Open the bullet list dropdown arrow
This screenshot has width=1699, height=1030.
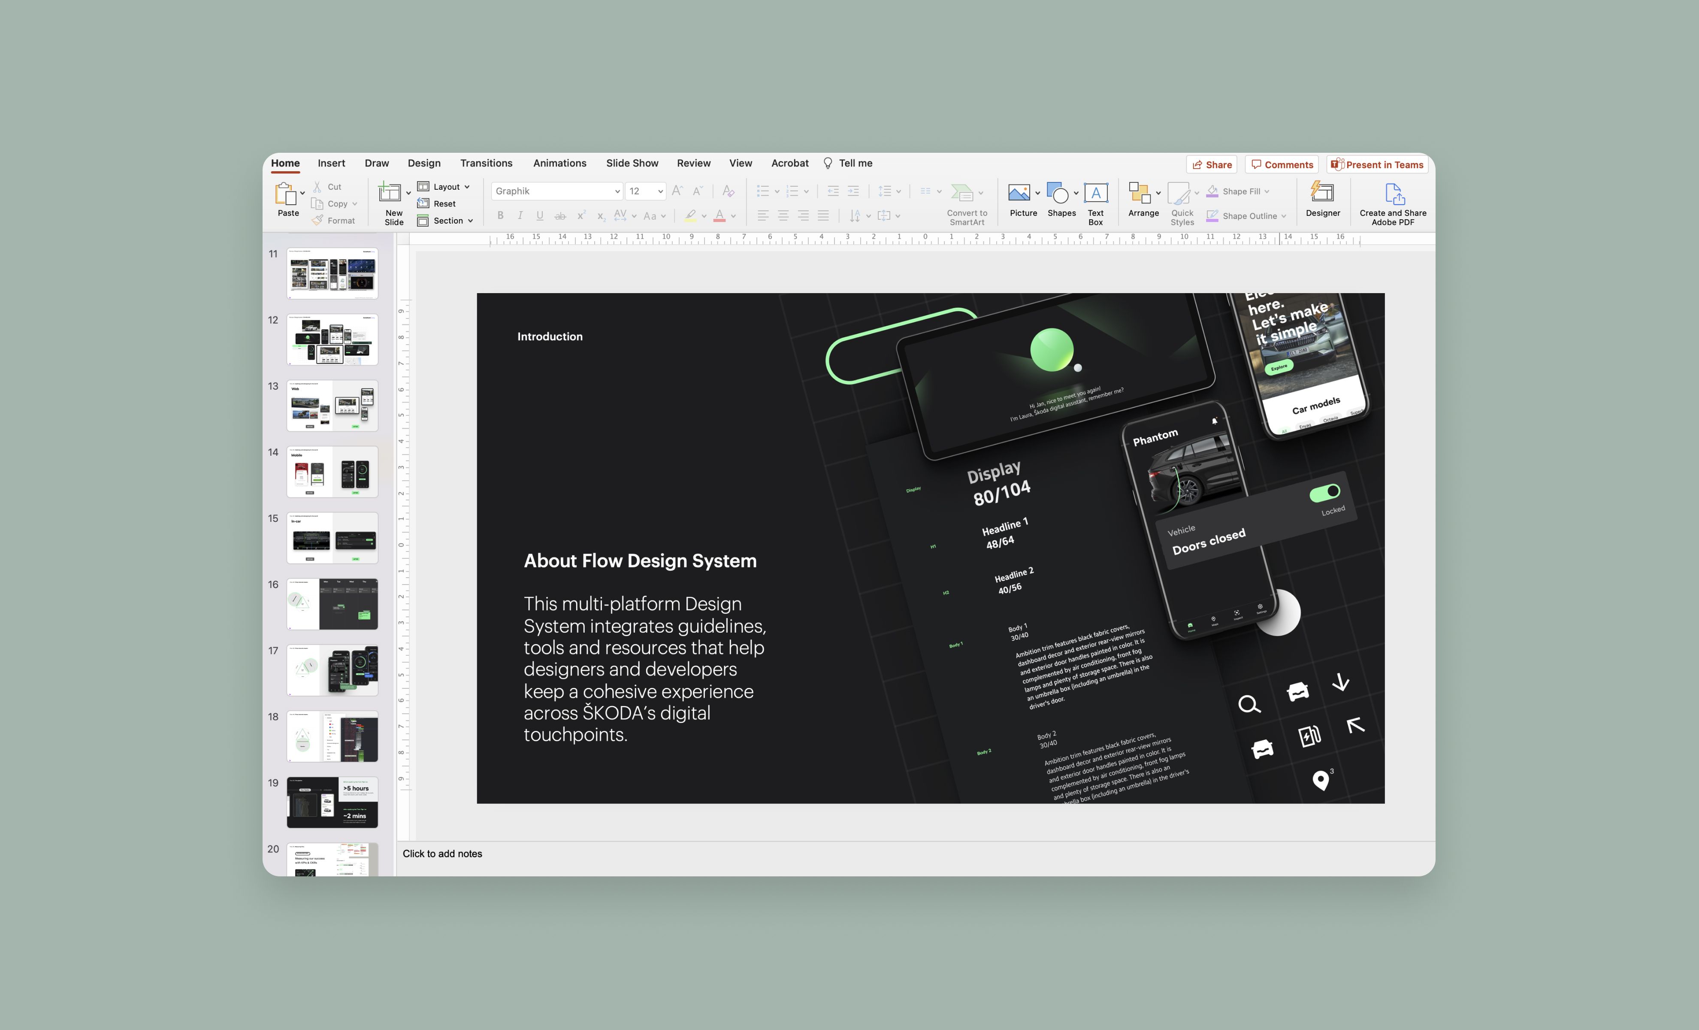click(777, 192)
